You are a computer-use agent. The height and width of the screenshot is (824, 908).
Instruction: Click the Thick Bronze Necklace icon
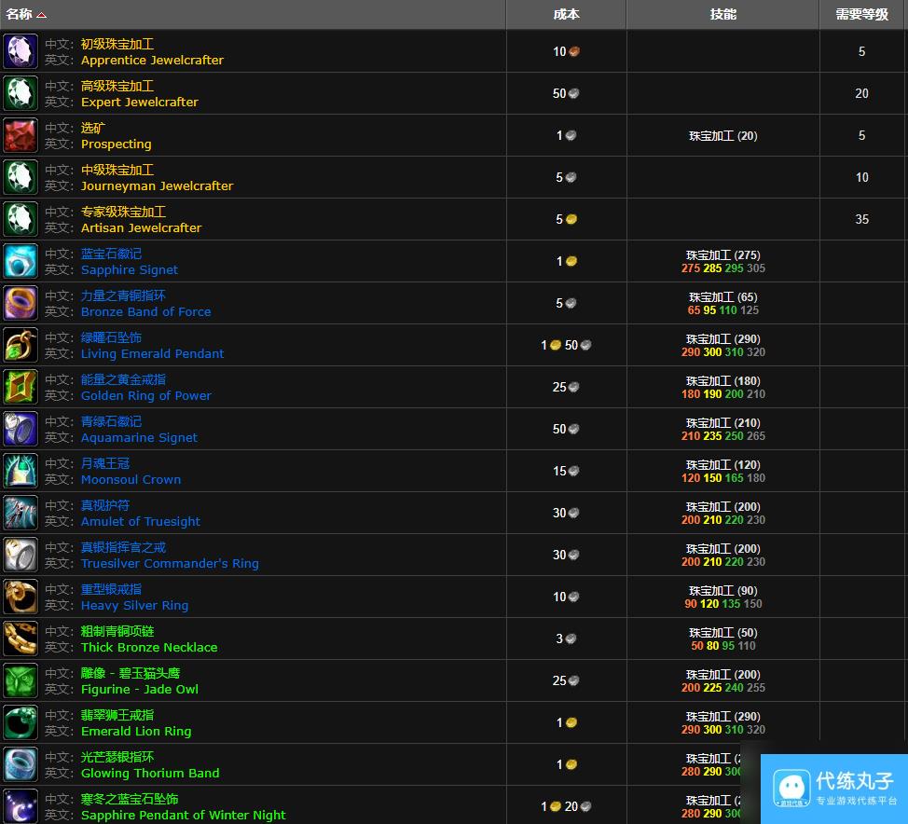click(21, 639)
